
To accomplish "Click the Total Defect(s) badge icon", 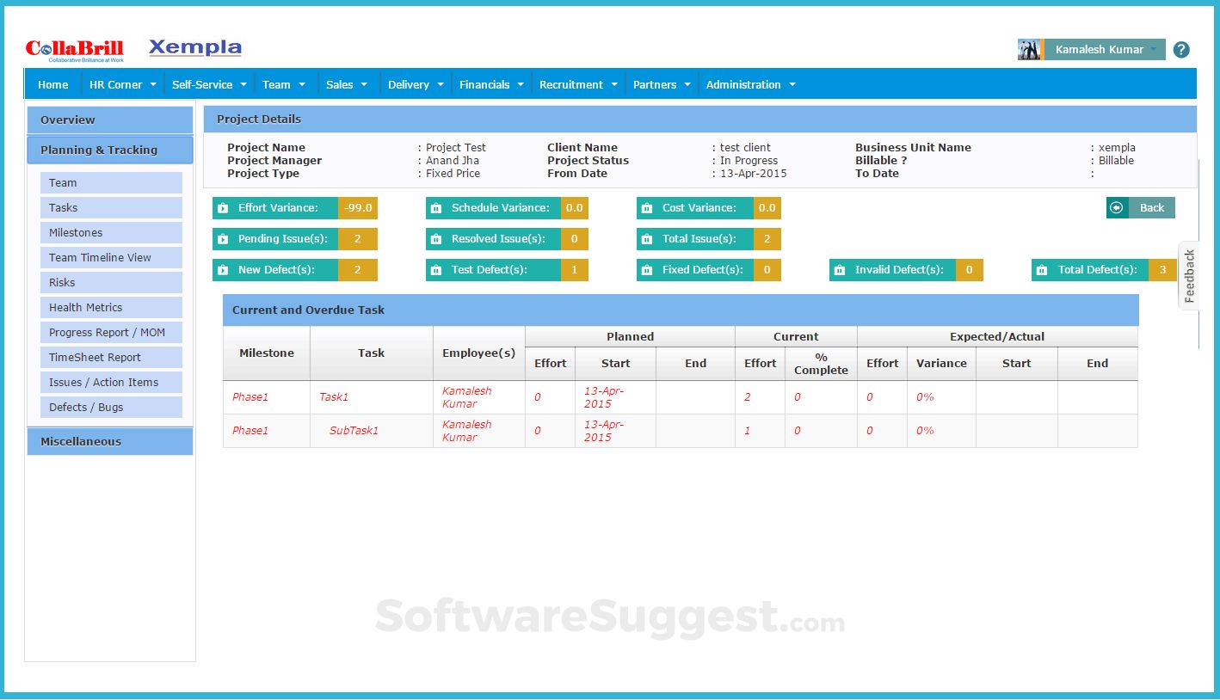I will (1042, 270).
